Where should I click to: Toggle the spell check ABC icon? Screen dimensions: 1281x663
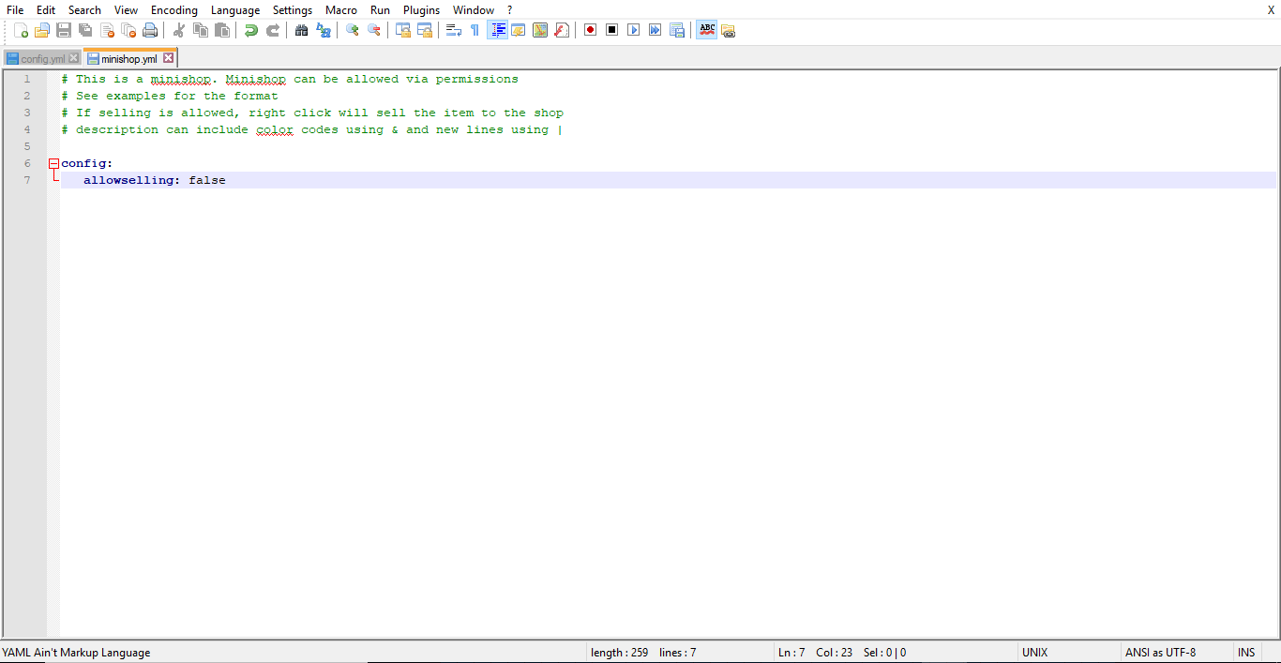pyautogui.click(x=706, y=30)
